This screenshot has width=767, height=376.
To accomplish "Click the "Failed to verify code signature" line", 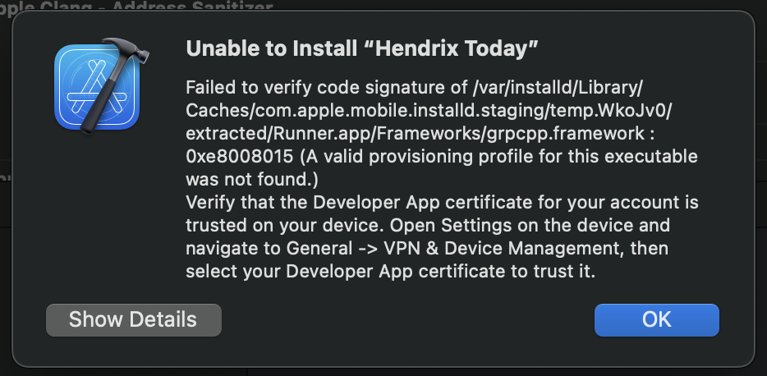I will (414, 88).
